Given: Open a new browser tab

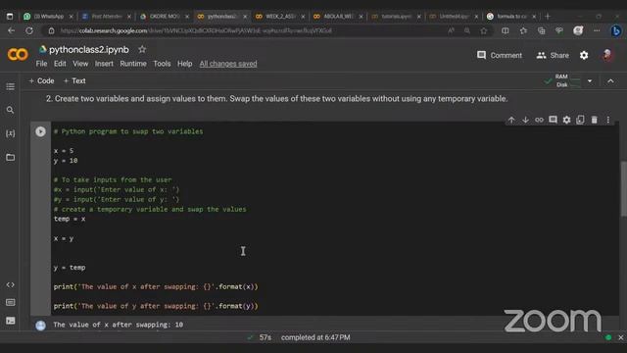Looking at the screenshot, I should (x=548, y=17).
